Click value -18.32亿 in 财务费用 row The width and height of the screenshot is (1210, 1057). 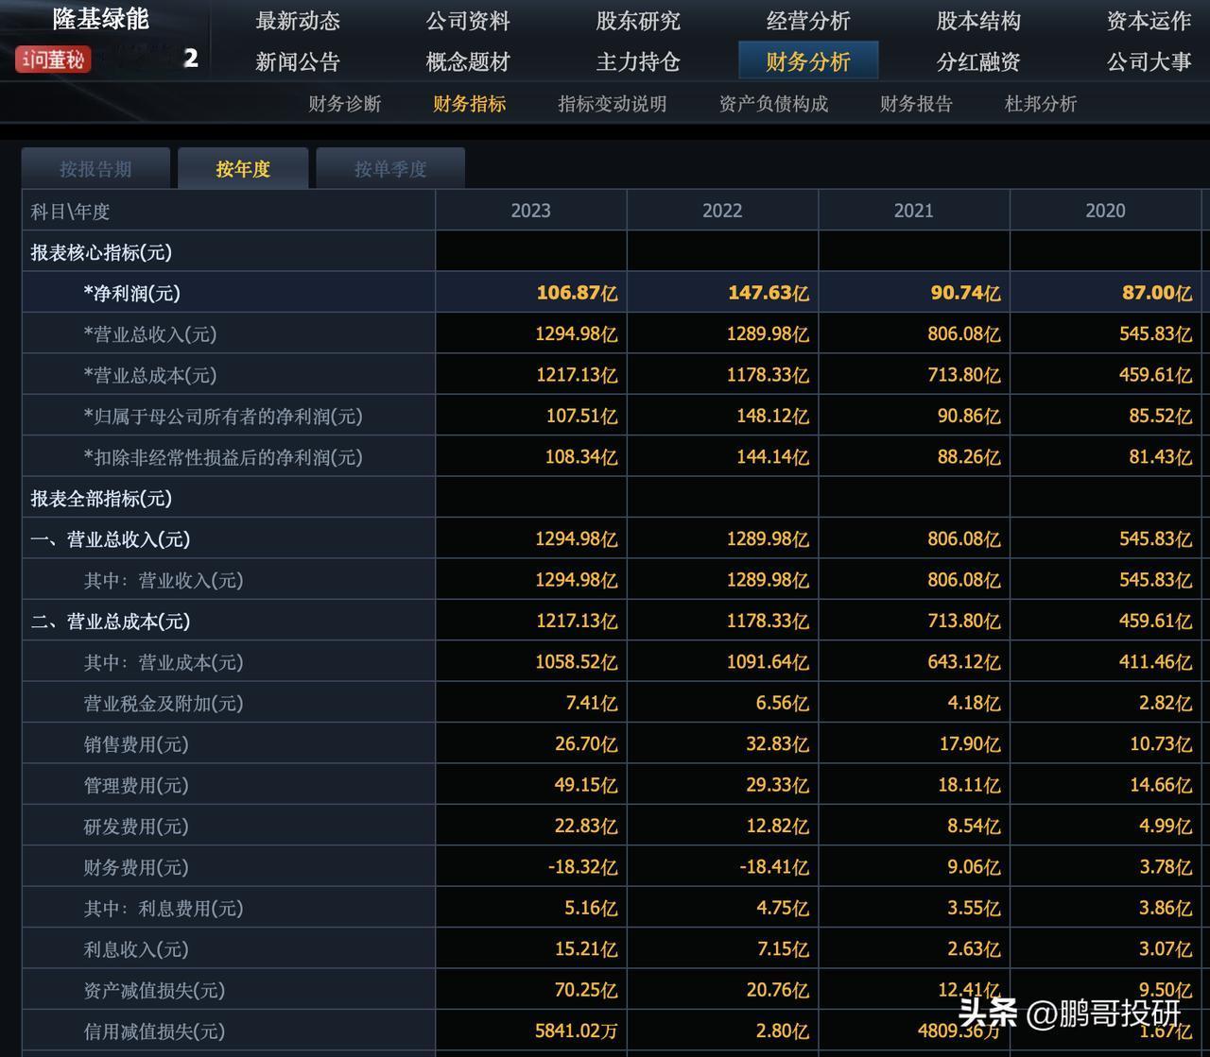point(583,867)
